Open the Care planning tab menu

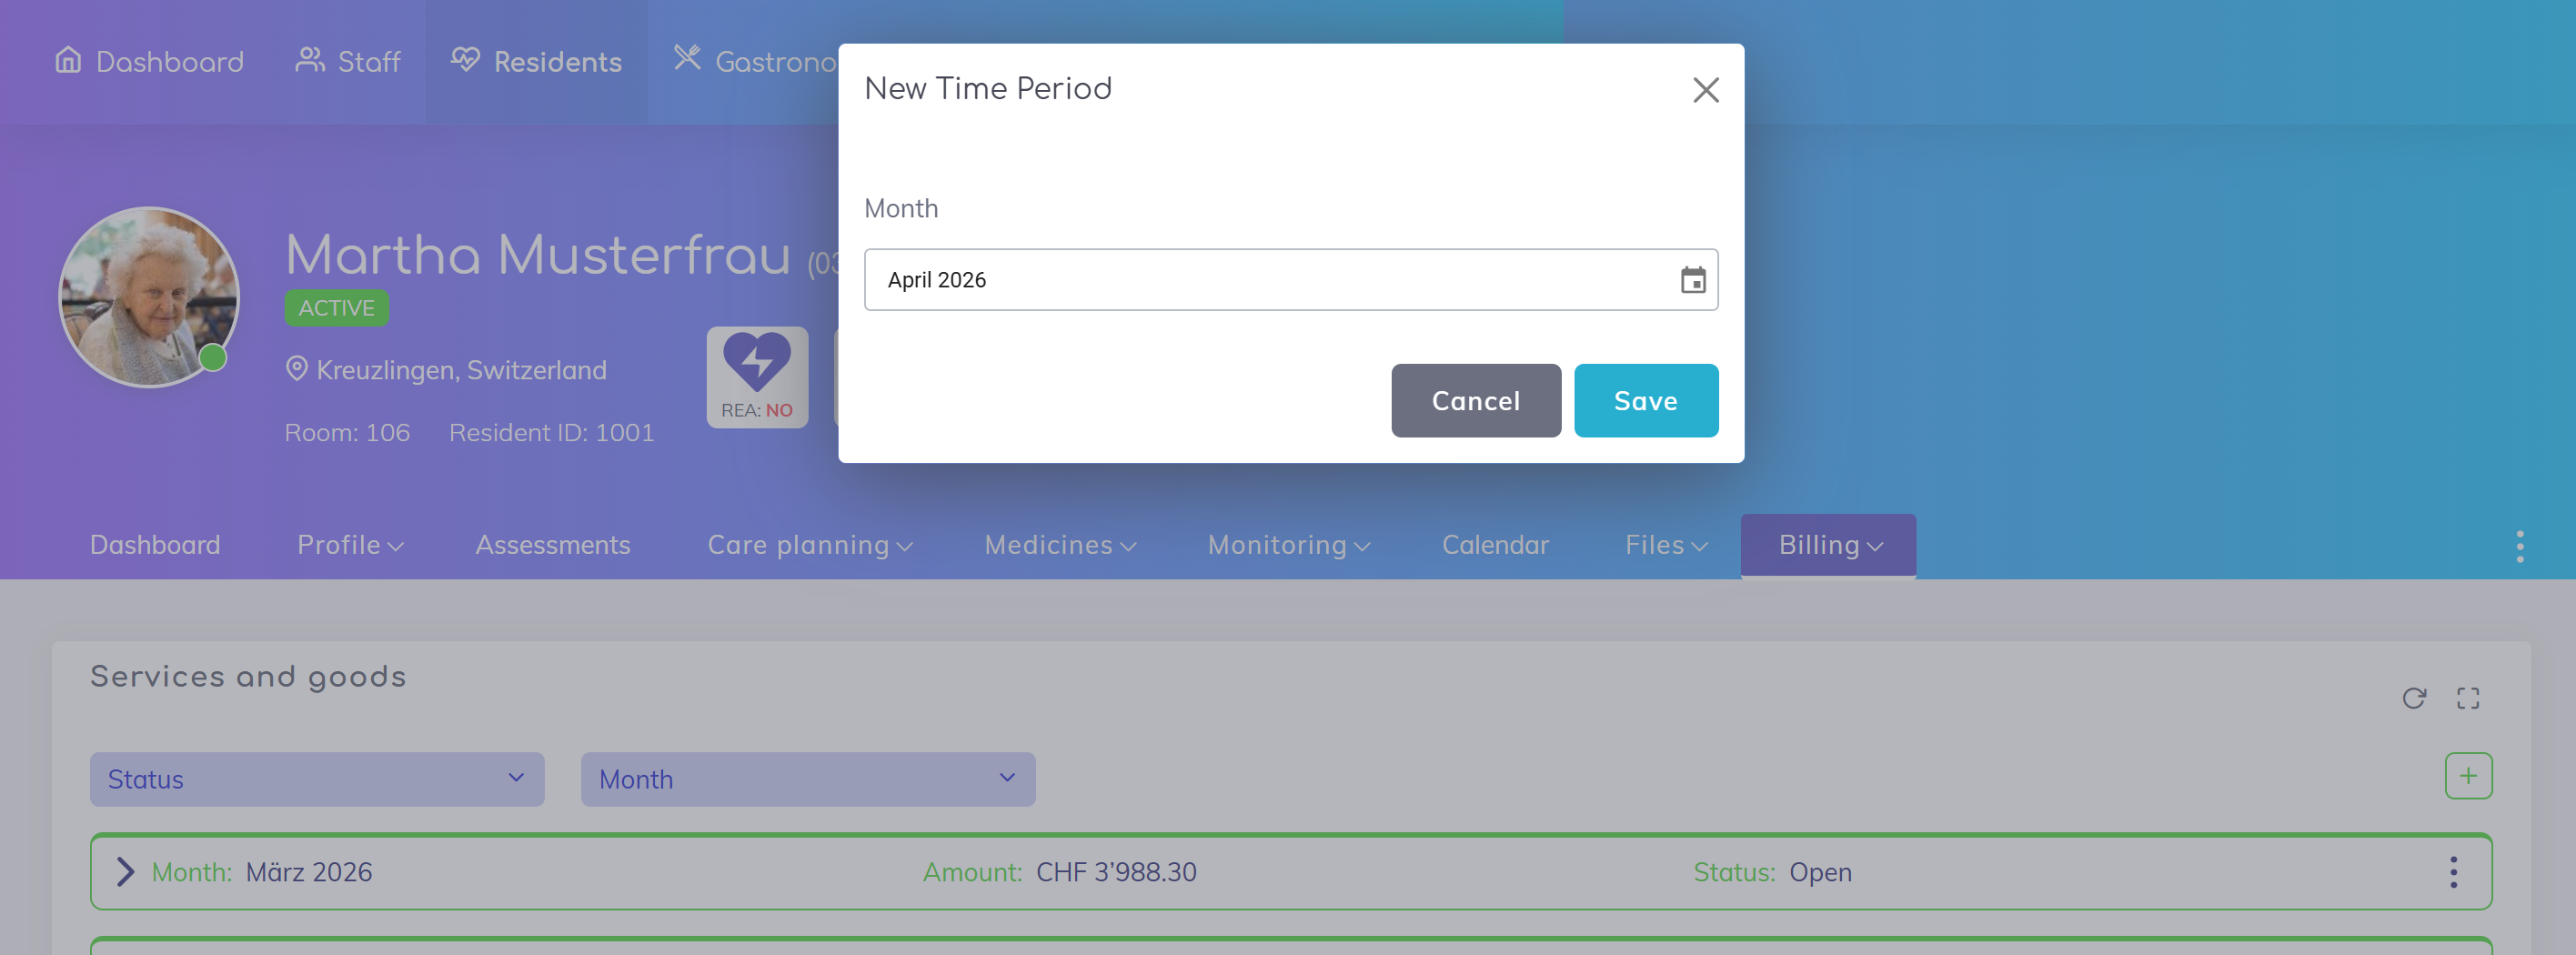click(809, 545)
